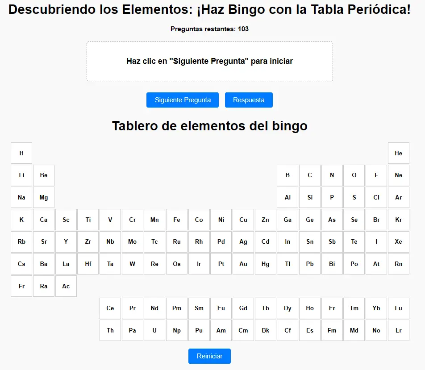Mark the Lr element tile
The width and height of the screenshot is (425, 370).
pos(398,330)
